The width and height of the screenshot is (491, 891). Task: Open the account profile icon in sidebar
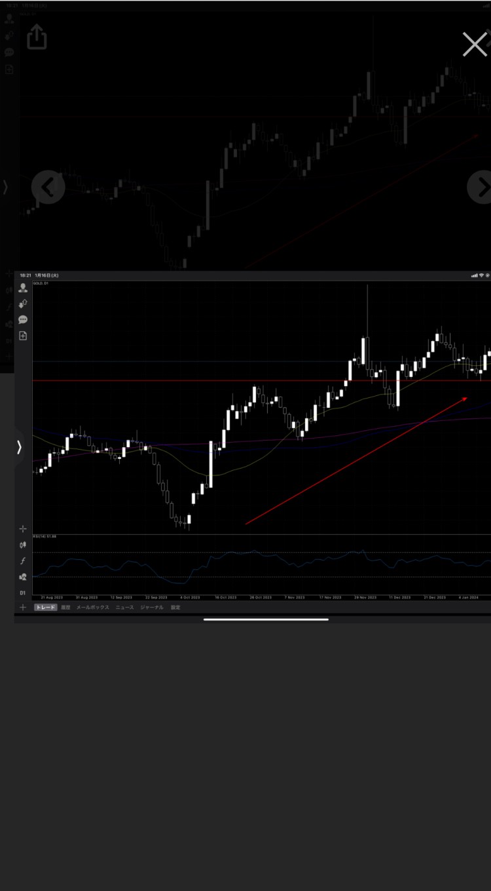(x=23, y=288)
